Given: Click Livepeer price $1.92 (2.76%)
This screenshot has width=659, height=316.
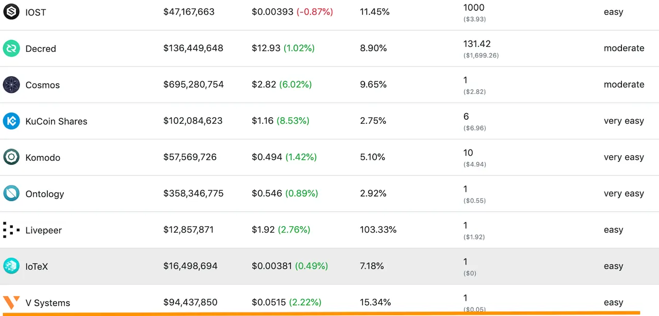Looking at the screenshot, I should pos(281,230).
